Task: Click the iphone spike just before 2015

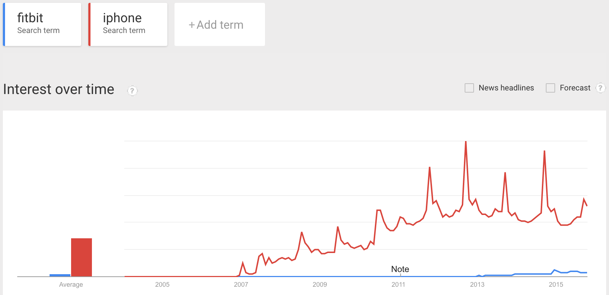Action: tap(544, 152)
